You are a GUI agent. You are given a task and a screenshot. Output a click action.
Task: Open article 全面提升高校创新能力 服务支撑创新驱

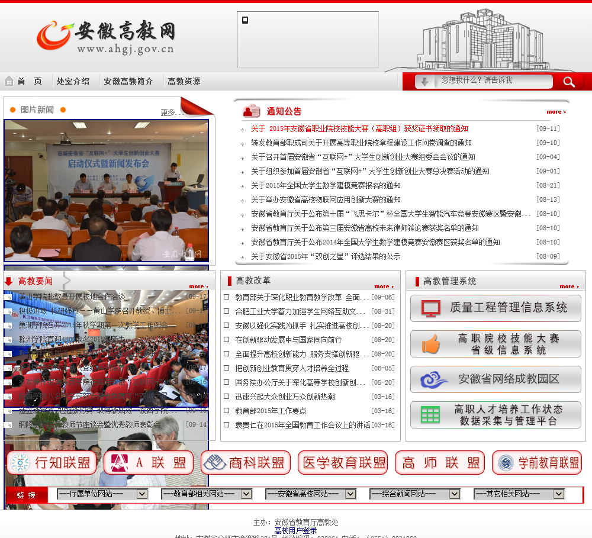click(x=302, y=354)
